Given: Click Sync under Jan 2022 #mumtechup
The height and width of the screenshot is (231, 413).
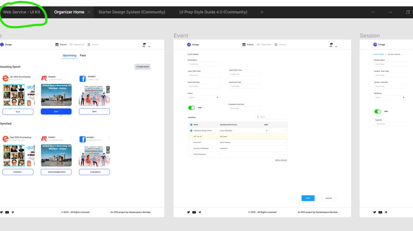Looking at the screenshot, I should tap(18, 112).
